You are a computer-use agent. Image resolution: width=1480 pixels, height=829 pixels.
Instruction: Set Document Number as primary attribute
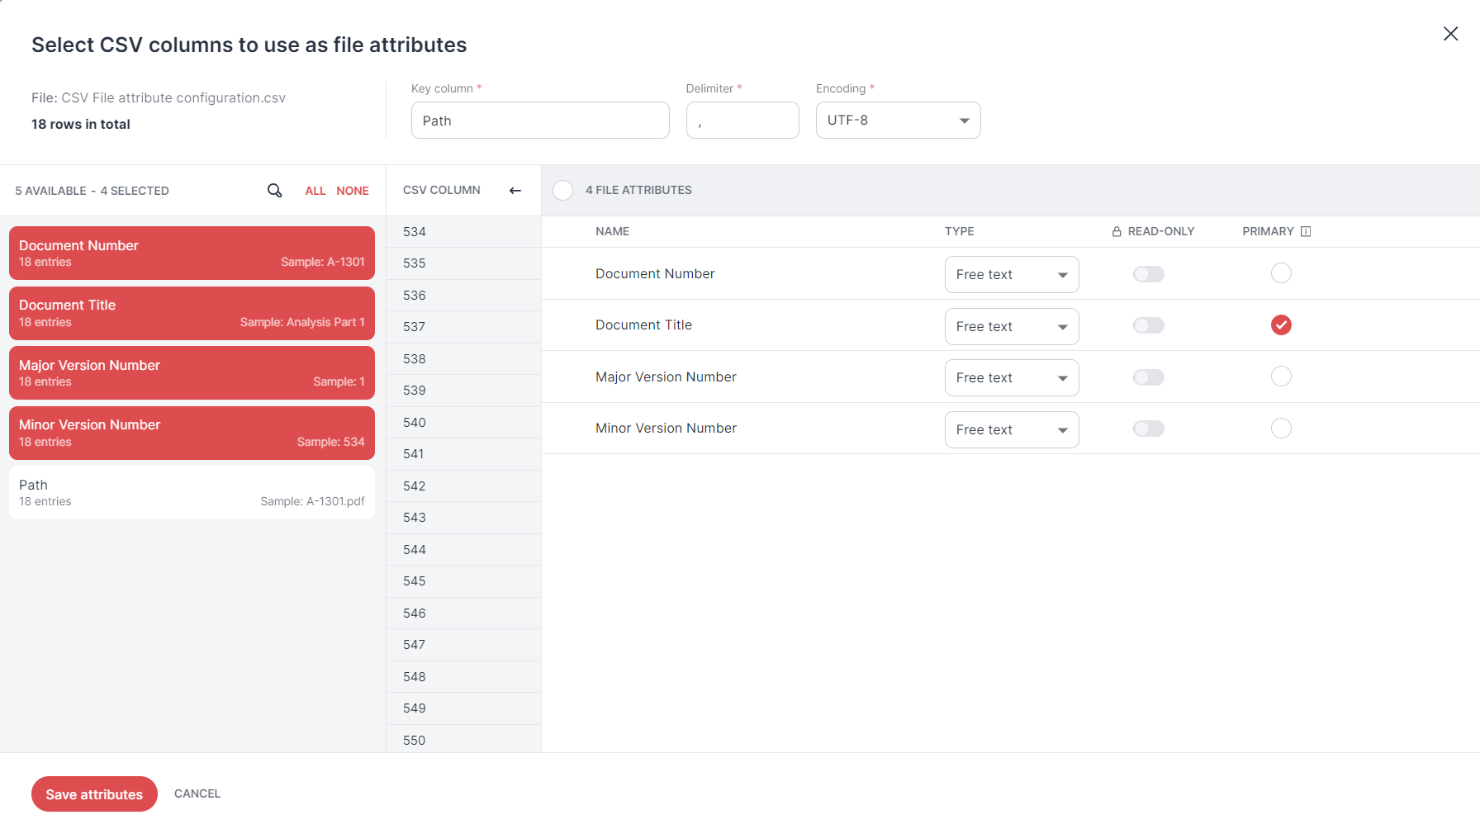1281,273
